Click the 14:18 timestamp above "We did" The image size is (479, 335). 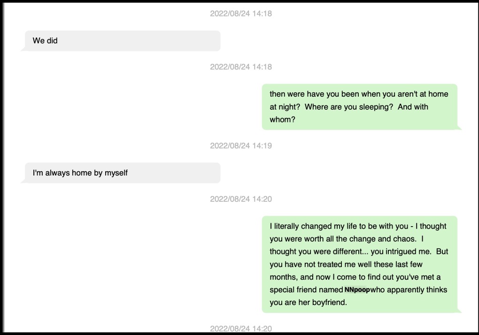coord(240,14)
